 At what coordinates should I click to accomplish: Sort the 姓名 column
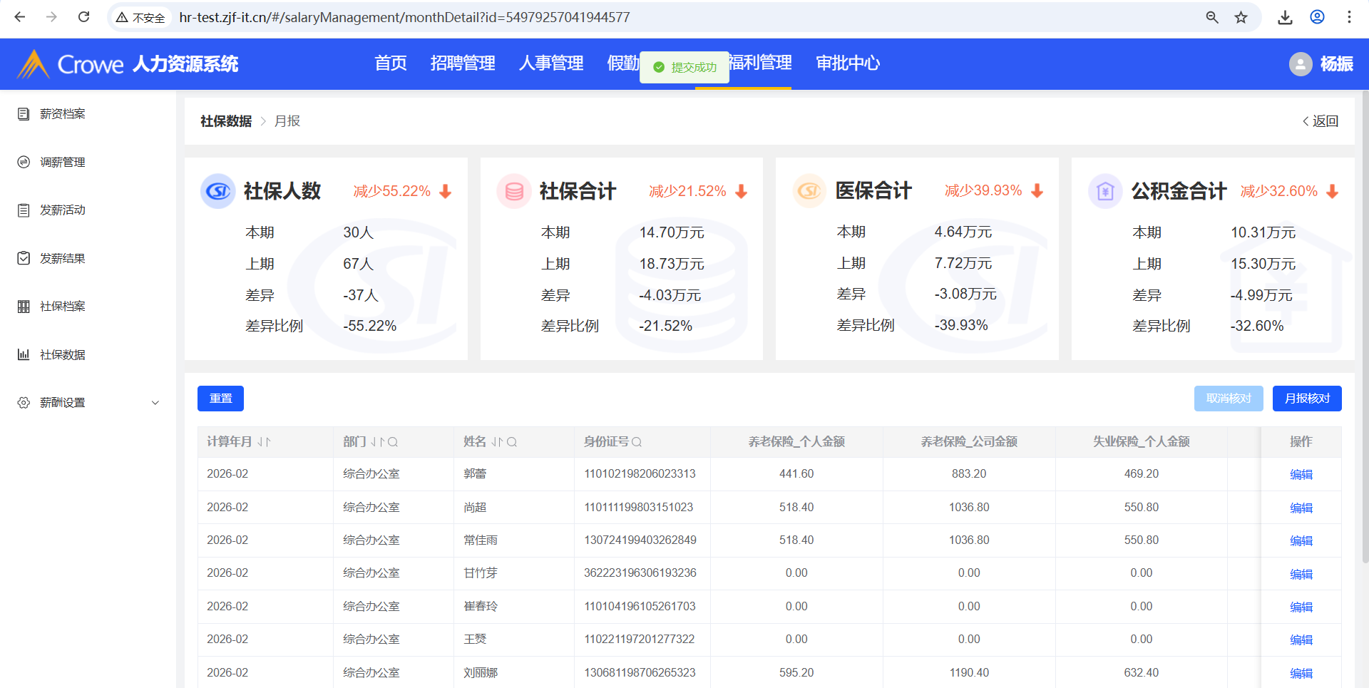[497, 442]
